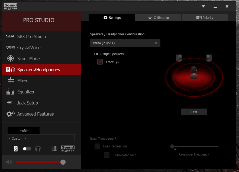The image size is (239, 172).
Task: Open the Custom profile dropdown field
Action: 41,138
